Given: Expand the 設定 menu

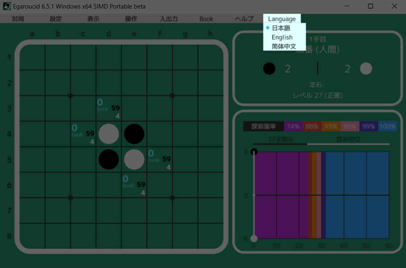Looking at the screenshot, I should click(x=56, y=19).
